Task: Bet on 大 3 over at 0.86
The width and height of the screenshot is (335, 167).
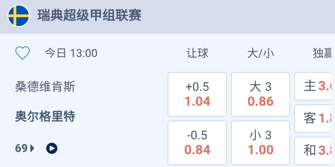Action: [261, 94]
